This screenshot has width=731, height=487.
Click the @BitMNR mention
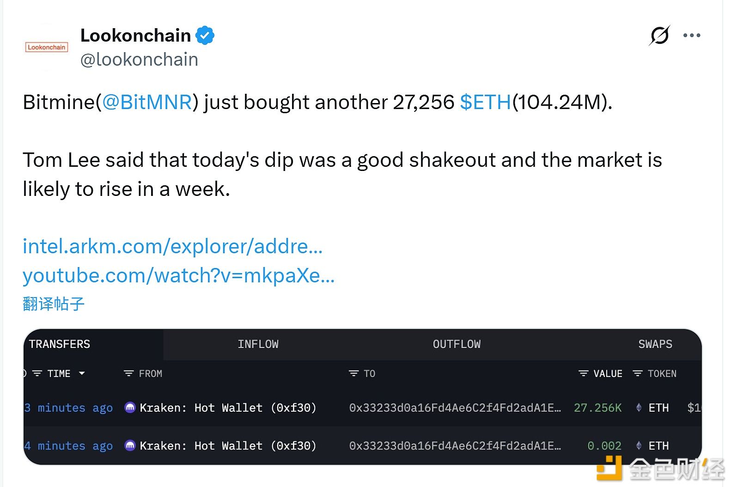147,102
